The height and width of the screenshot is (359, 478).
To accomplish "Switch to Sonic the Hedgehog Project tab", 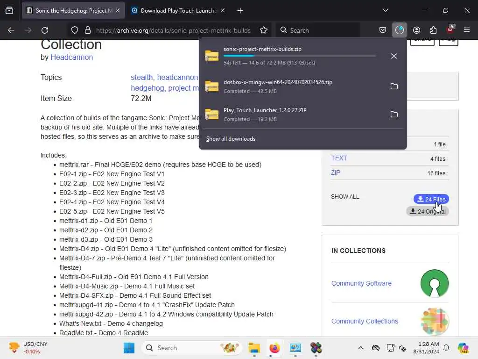I will (x=73, y=11).
